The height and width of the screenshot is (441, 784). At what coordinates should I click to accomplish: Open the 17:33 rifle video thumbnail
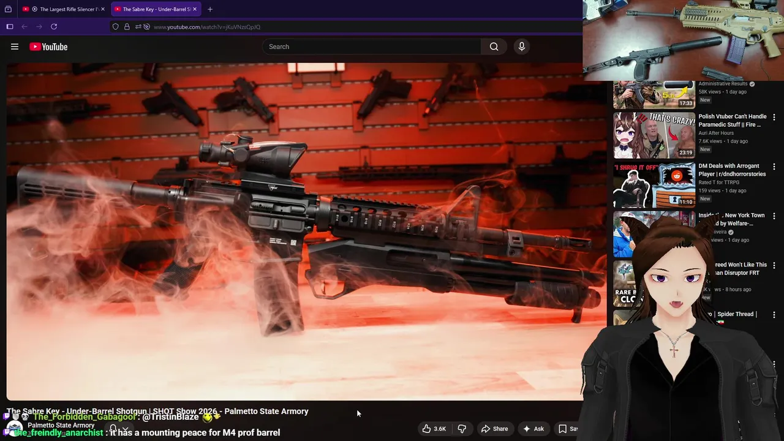pos(654,94)
